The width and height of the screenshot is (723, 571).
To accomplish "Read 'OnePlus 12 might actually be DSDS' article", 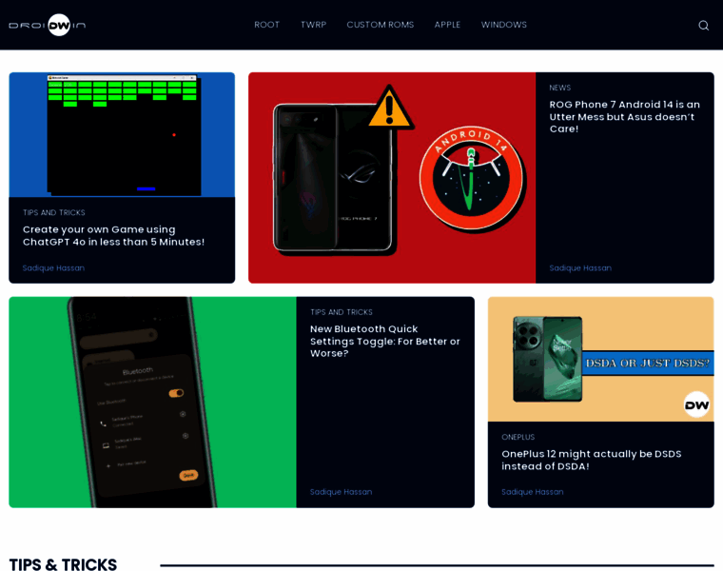I will click(x=592, y=460).
